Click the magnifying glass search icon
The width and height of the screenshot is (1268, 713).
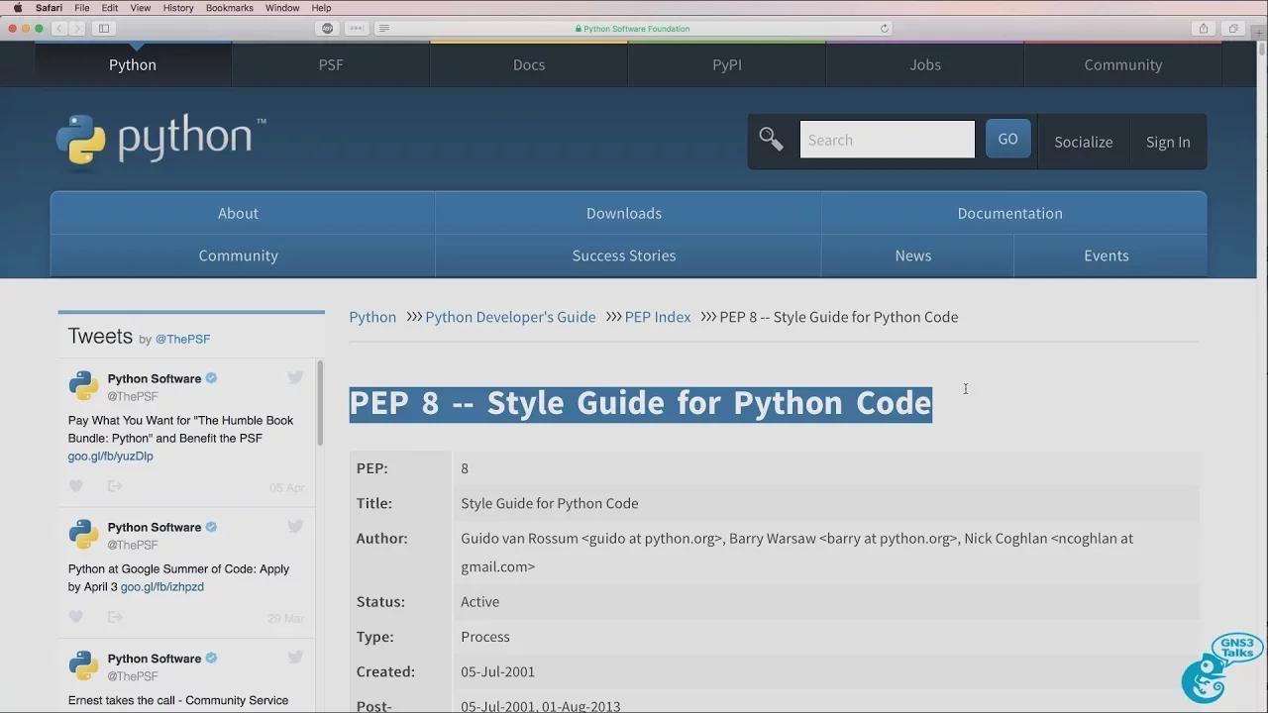[x=771, y=140]
